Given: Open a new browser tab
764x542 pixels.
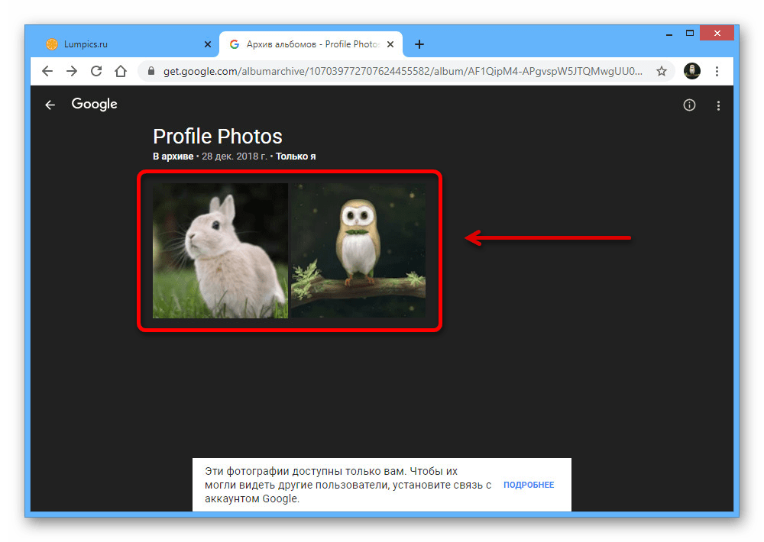Looking at the screenshot, I should tap(419, 44).
